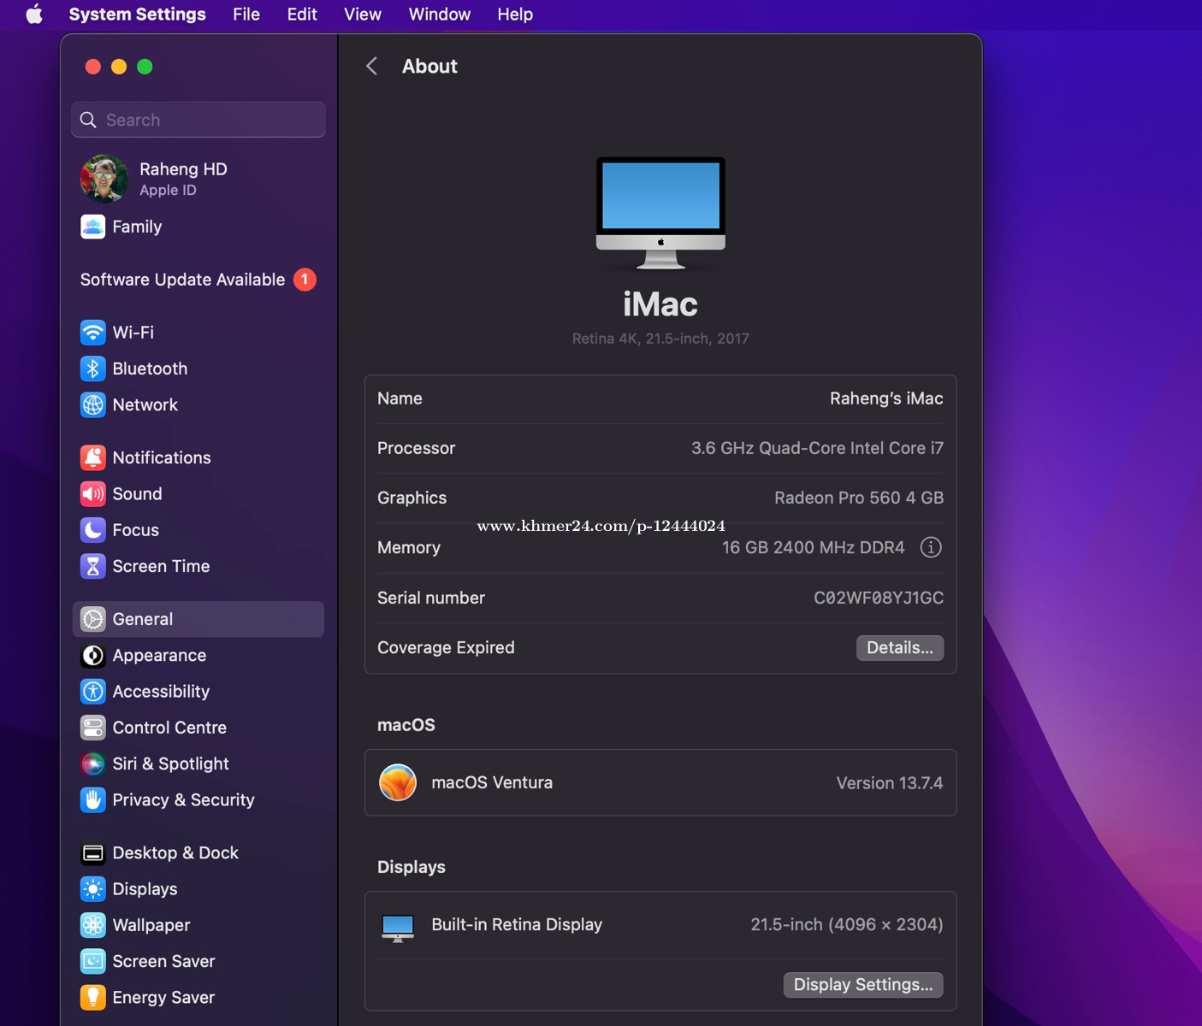Image resolution: width=1202 pixels, height=1026 pixels.
Task: Open the View menu
Action: tap(363, 15)
